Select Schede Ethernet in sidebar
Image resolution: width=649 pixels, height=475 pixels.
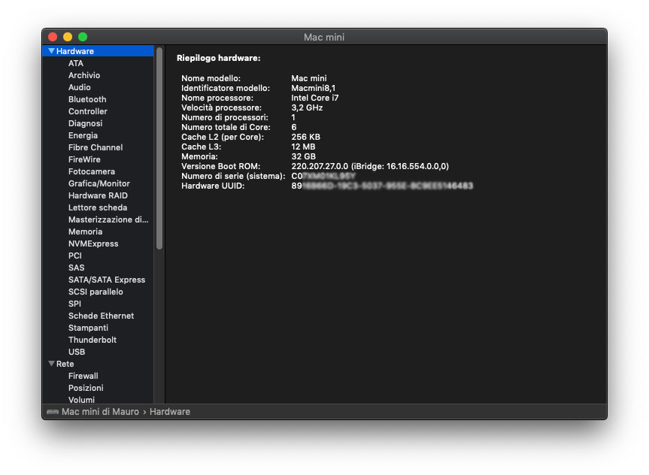101,316
